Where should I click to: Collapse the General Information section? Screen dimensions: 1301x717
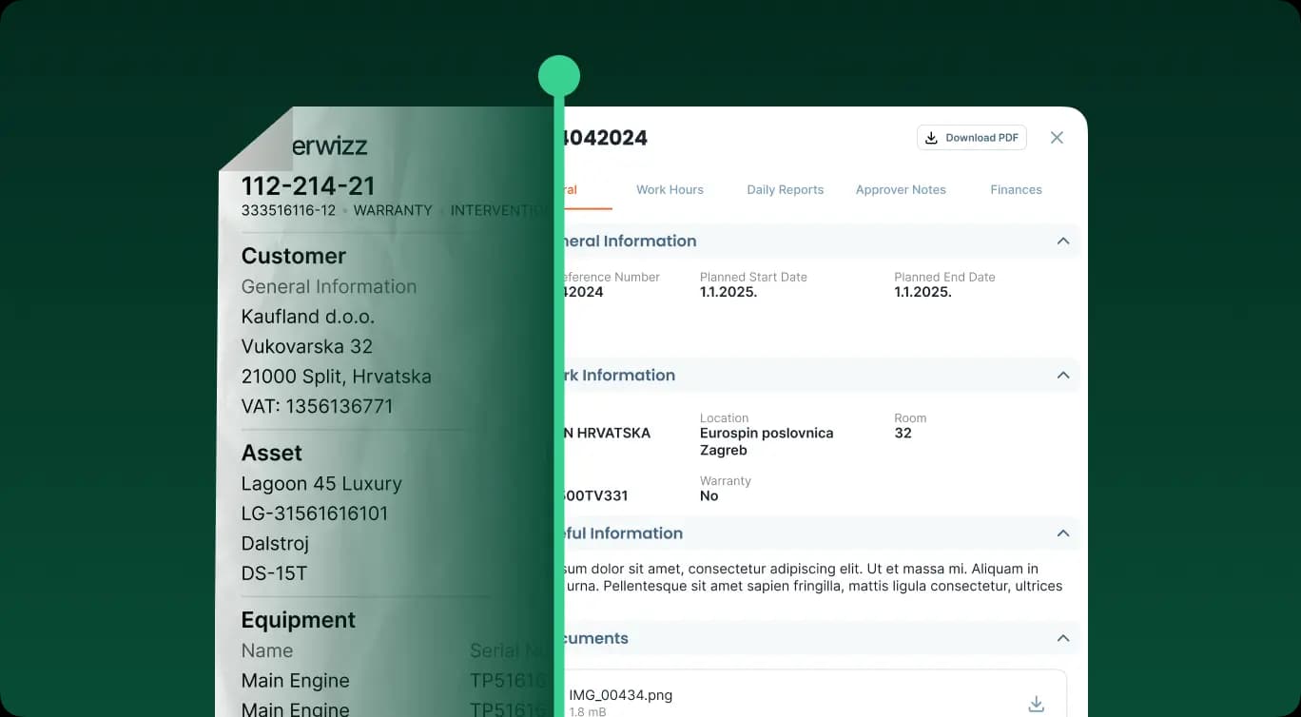pos(1063,241)
